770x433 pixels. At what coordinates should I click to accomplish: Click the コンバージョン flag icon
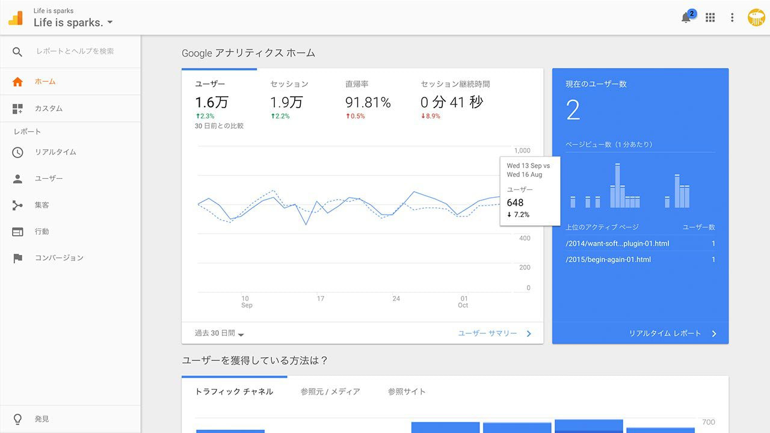17,258
